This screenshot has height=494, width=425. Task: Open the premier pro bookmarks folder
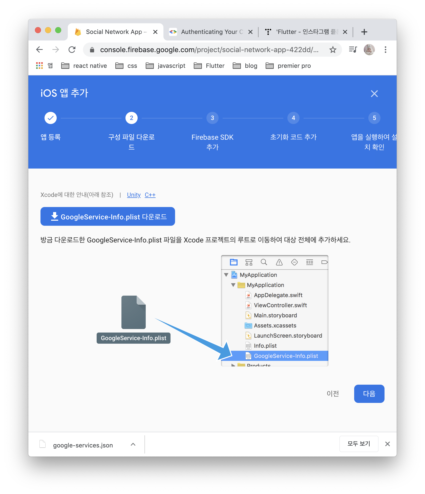point(288,66)
